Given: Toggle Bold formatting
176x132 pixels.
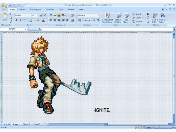Looking at the screenshot, I should [16, 20].
